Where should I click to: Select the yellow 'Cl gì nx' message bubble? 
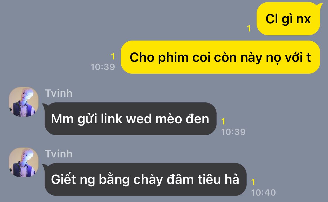click(x=288, y=19)
